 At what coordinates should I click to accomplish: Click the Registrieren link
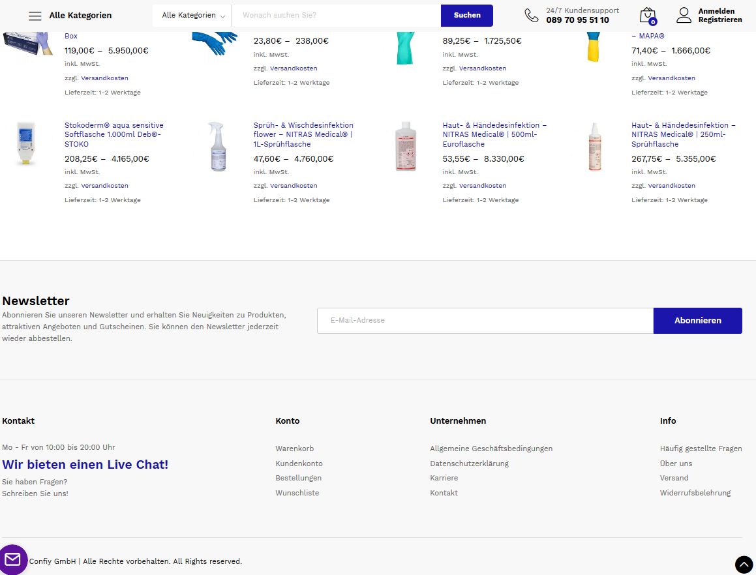pos(720,20)
